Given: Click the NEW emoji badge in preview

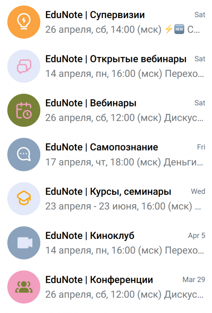Looking at the screenshot, I should (x=179, y=29).
